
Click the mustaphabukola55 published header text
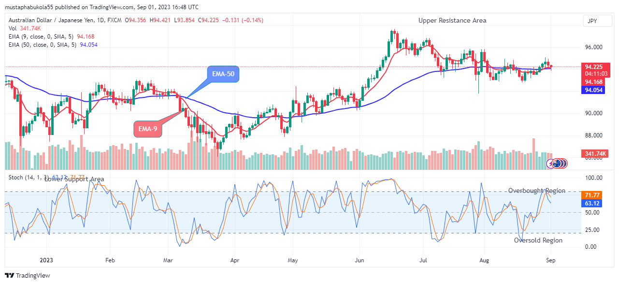coord(102,7)
